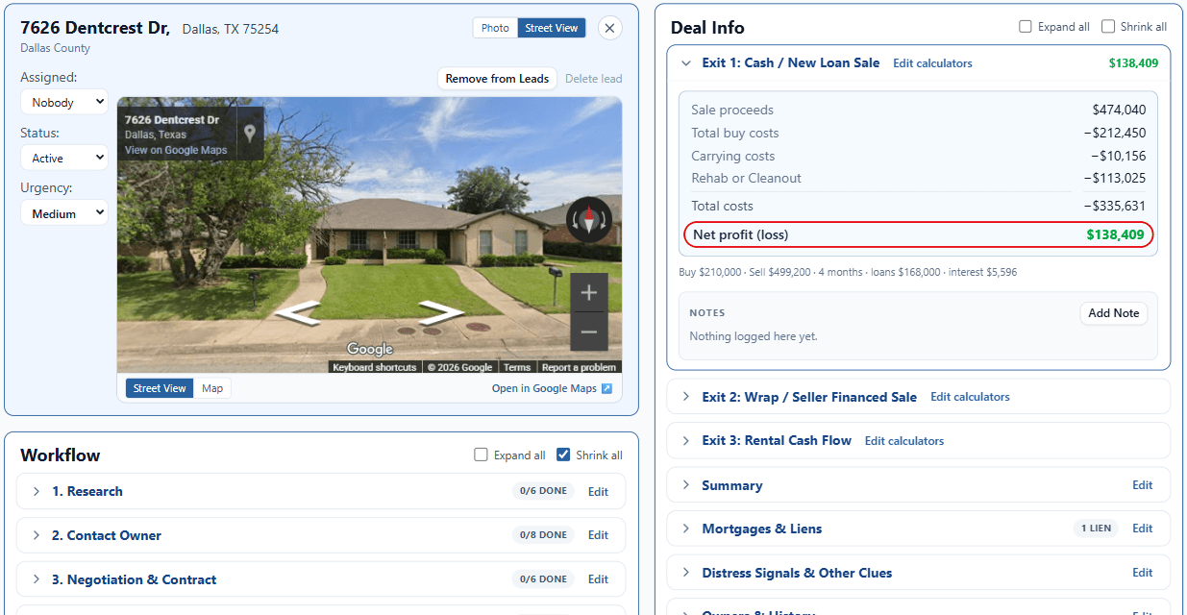The height and width of the screenshot is (615, 1187).
Task: Select Street View tab below the image
Action: pyautogui.click(x=160, y=388)
